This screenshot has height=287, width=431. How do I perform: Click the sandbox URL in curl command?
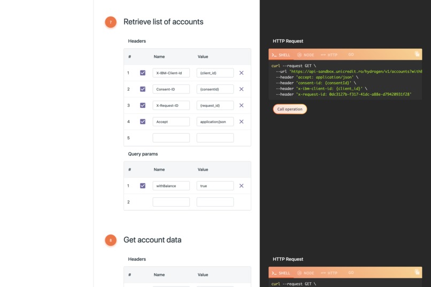(x=356, y=72)
